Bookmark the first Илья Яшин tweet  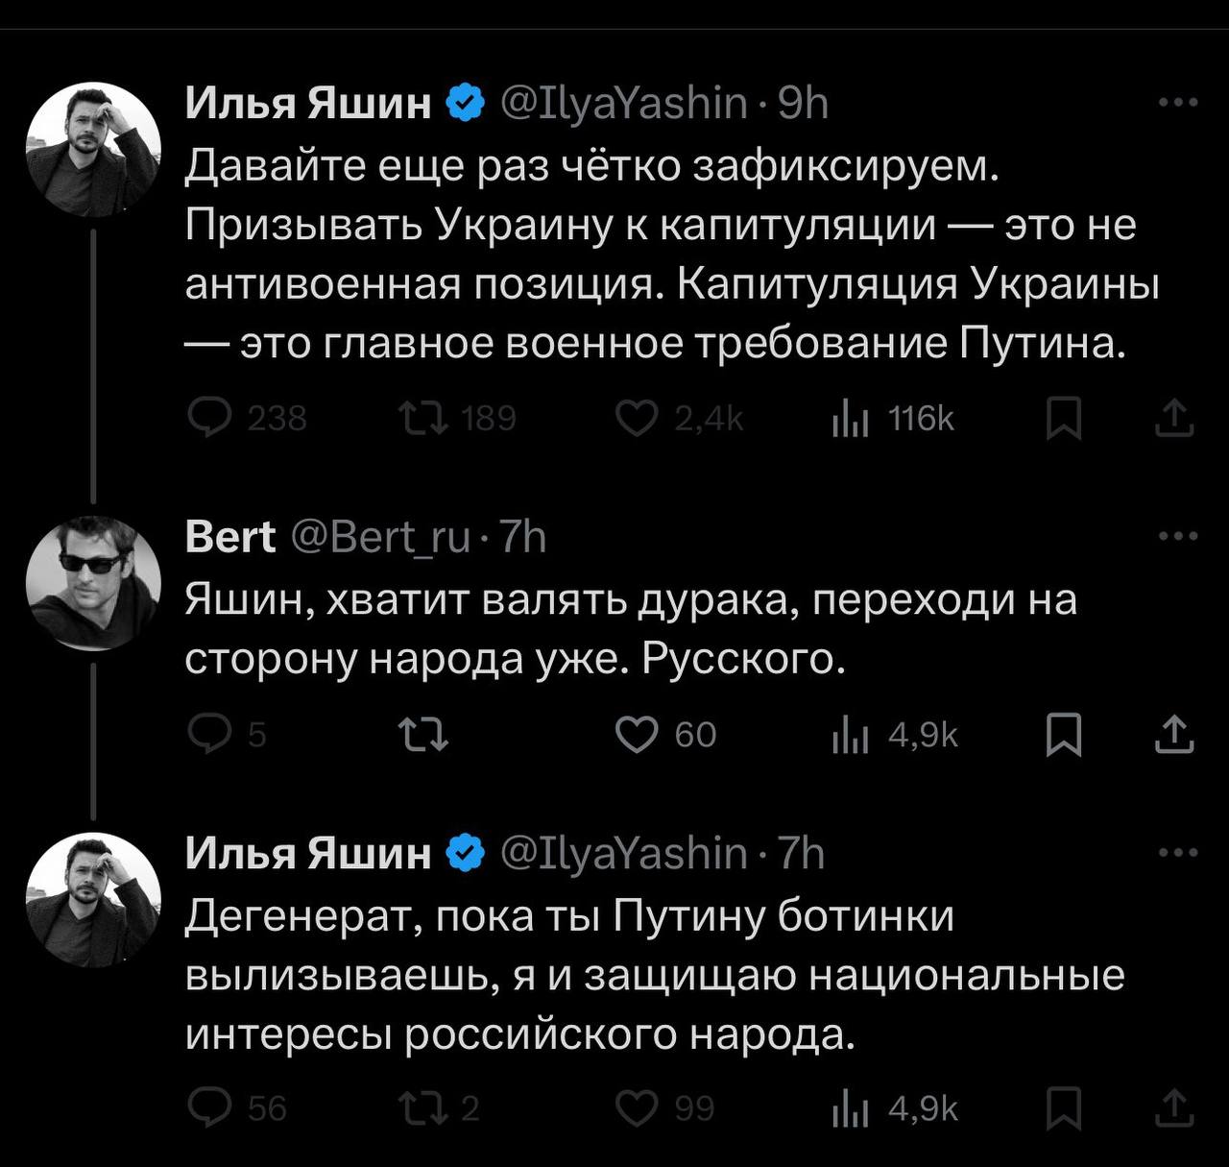tap(1063, 419)
